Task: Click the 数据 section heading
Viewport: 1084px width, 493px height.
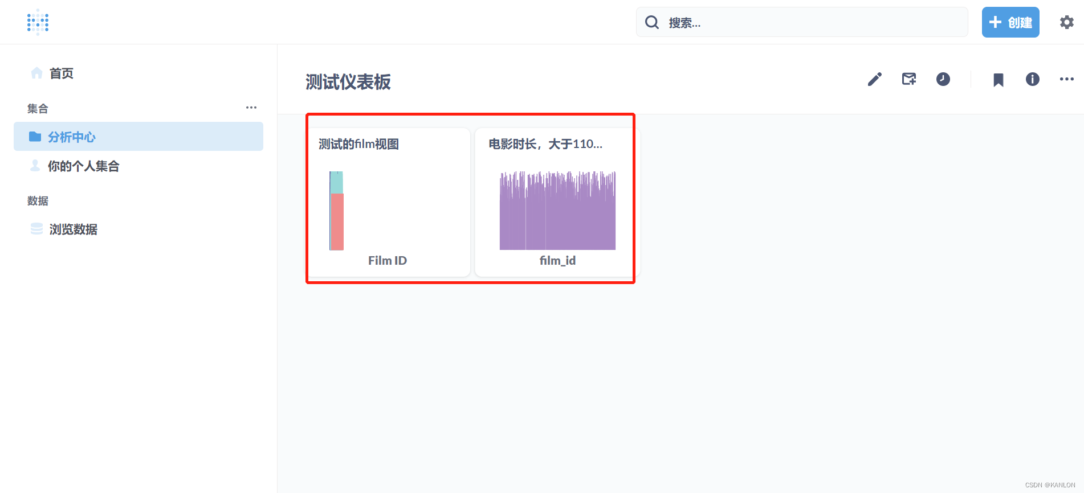Action: coord(38,201)
